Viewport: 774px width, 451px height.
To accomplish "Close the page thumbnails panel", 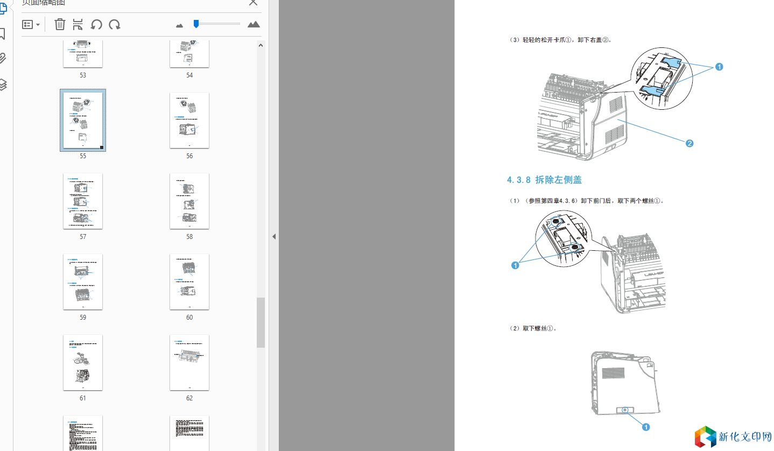I will tap(253, 3).
